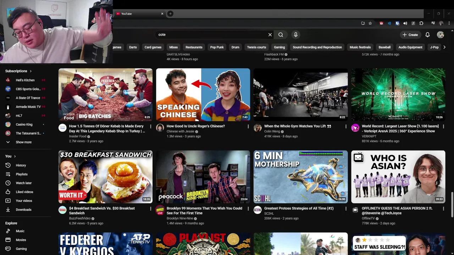This screenshot has height=255, width=454.
Task: Play the Speaking Chinese Uncle Roger thumbnail
Action: click(x=203, y=95)
